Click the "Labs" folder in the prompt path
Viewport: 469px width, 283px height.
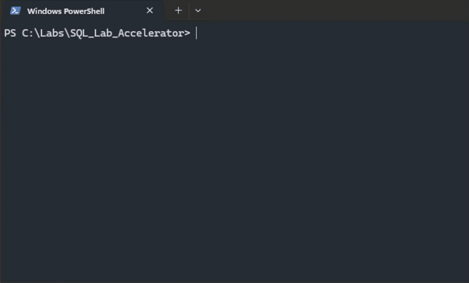(x=52, y=33)
